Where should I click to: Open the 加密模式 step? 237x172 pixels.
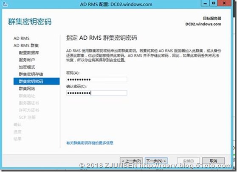pos(27,67)
